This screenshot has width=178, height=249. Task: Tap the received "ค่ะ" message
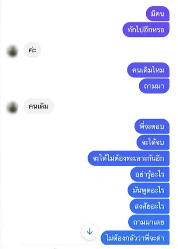[x=32, y=50]
